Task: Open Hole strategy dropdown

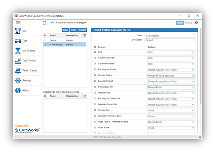Action: pyautogui.click(x=171, y=52)
